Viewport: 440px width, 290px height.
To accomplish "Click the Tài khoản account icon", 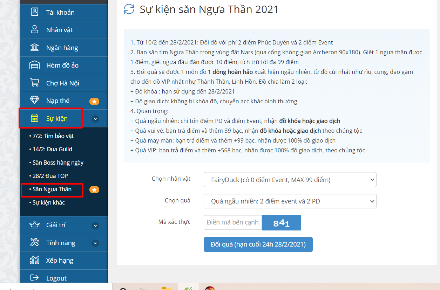I will [x=34, y=12].
